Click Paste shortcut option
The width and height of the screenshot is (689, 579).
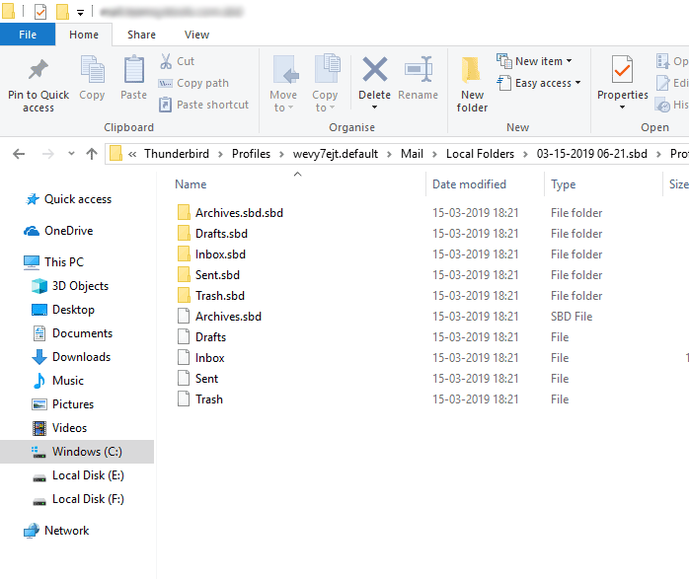click(x=204, y=105)
